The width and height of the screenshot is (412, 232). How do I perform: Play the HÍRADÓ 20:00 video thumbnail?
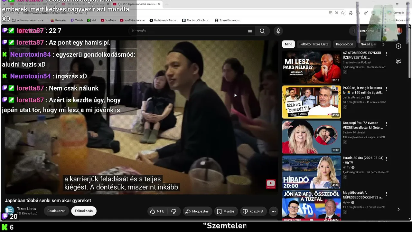tap(312, 172)
